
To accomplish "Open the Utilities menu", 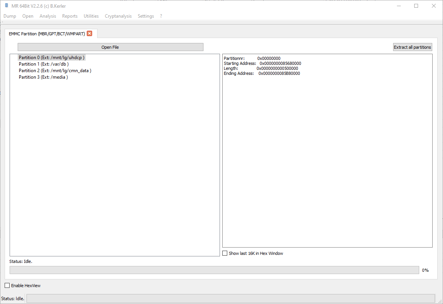I will tap(91, 16).
